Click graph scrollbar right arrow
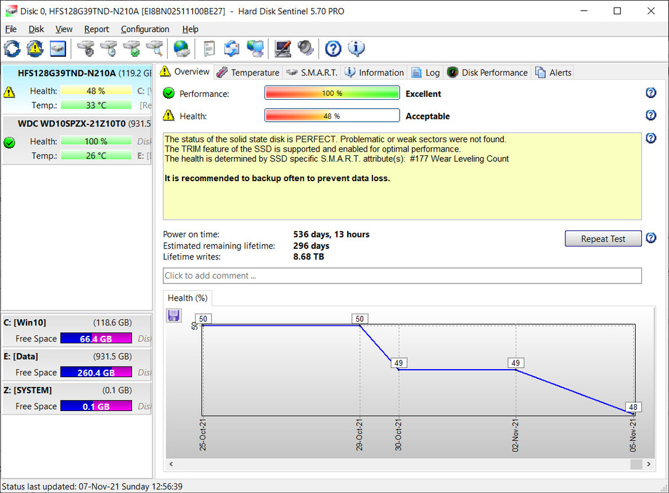This screenshot has width=669, height=493. point(649,464)
